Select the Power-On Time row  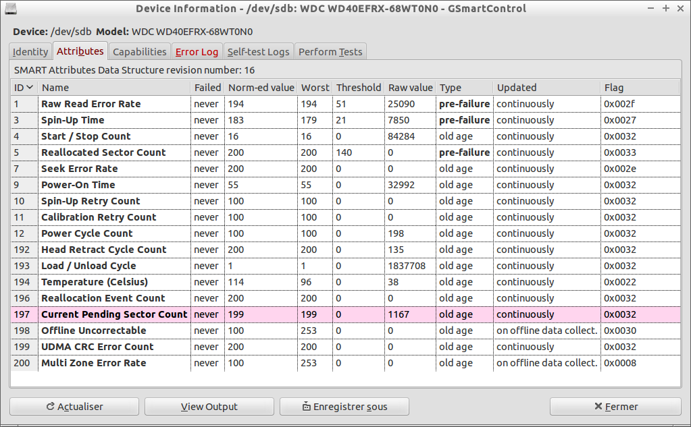[346, 185]
